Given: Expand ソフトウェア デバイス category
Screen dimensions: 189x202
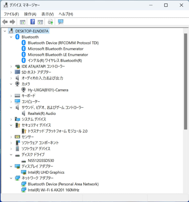Looking at the screenshot, I should pos(11,149).
